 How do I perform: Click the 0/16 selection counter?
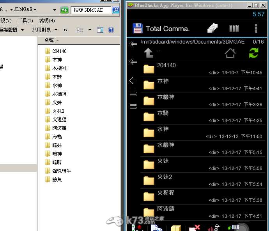(258, 42)
